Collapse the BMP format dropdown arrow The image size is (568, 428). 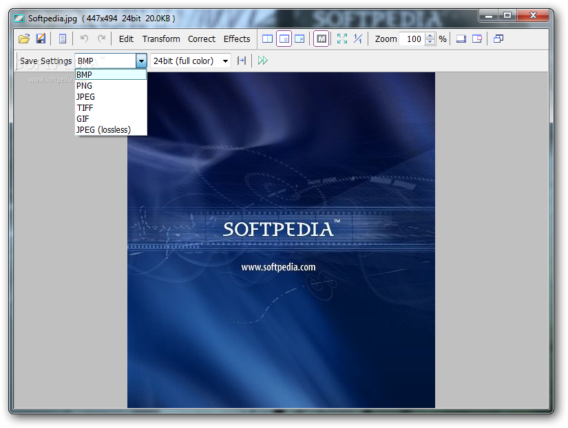click(141, 61)
